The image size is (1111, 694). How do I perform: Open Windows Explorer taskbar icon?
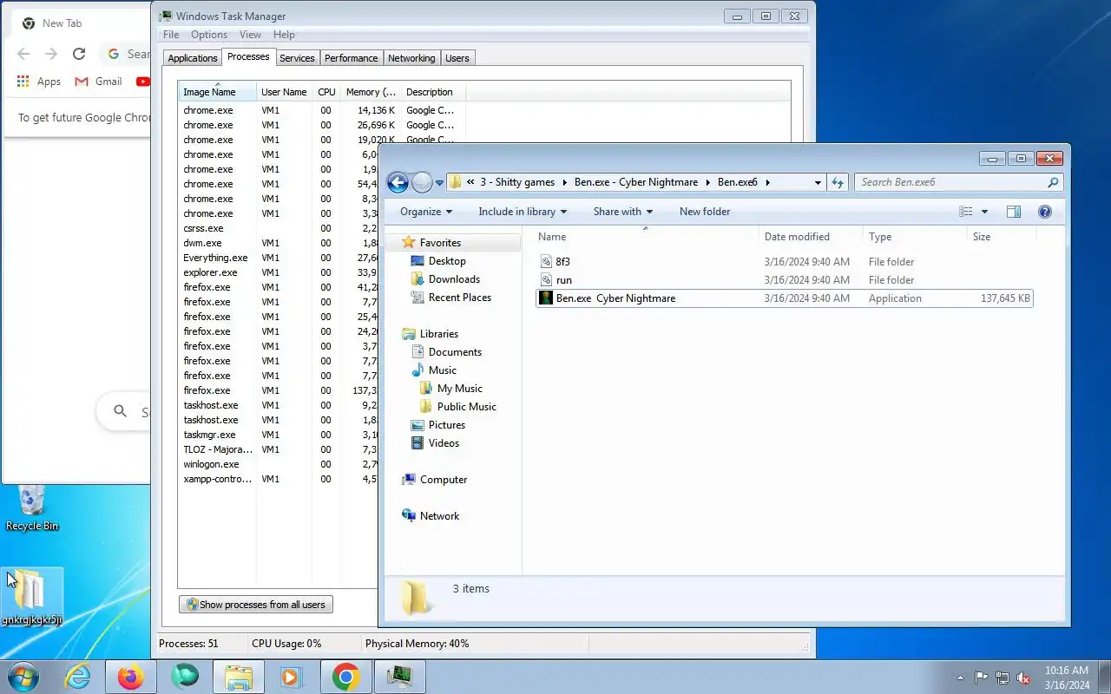[239, 677]
